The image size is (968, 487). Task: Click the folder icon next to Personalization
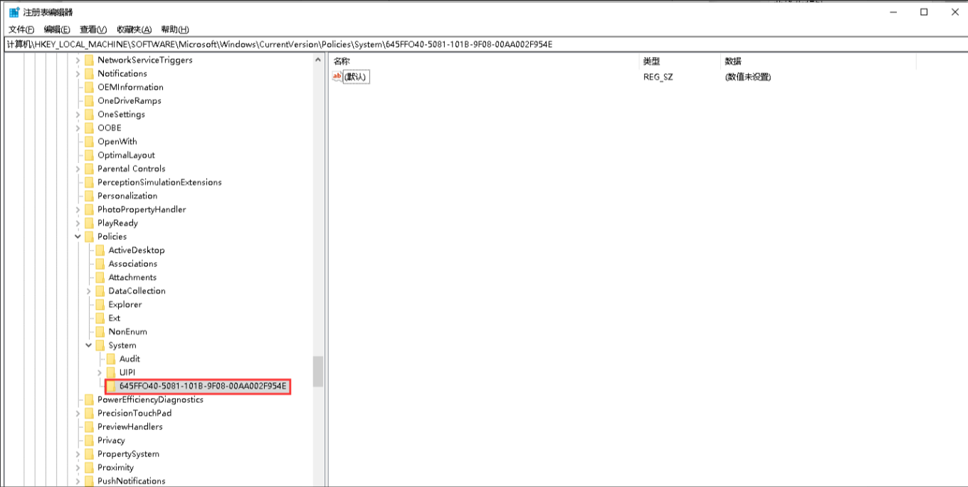89,196
